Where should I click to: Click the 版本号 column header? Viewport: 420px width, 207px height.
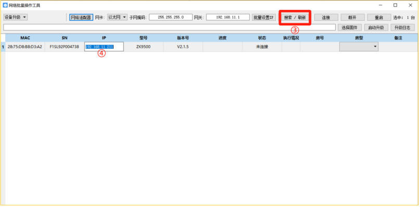click(183, 38)
